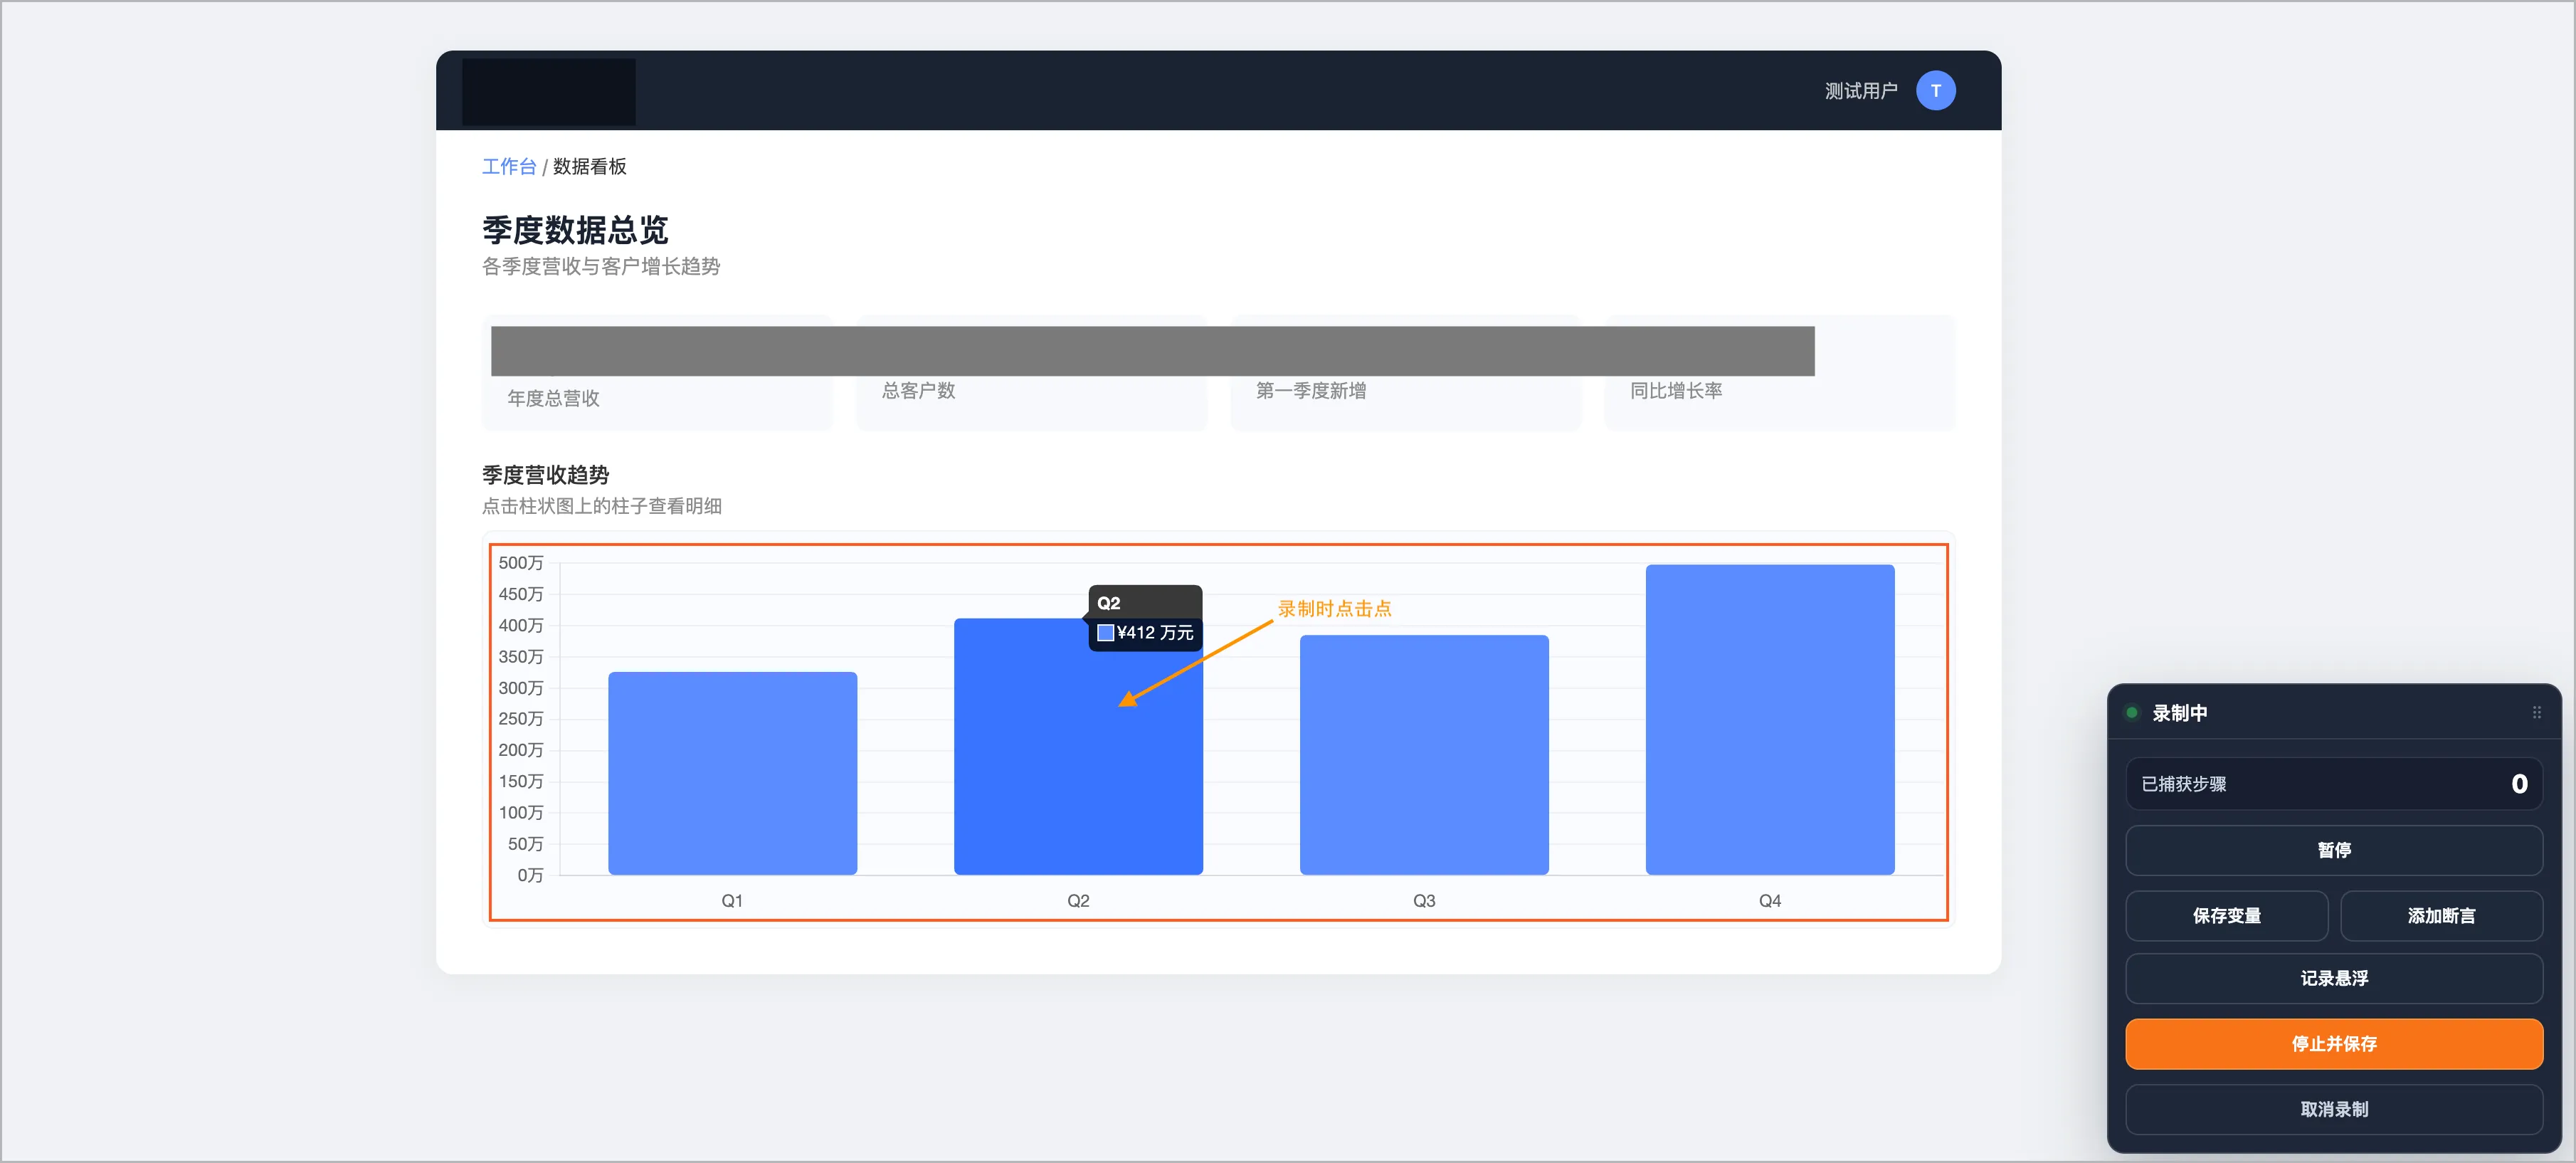This screenshot has width=2576, height=1163.
Task: Click the blue swatch in Q2 tooltip
Action: (1105, 632)
